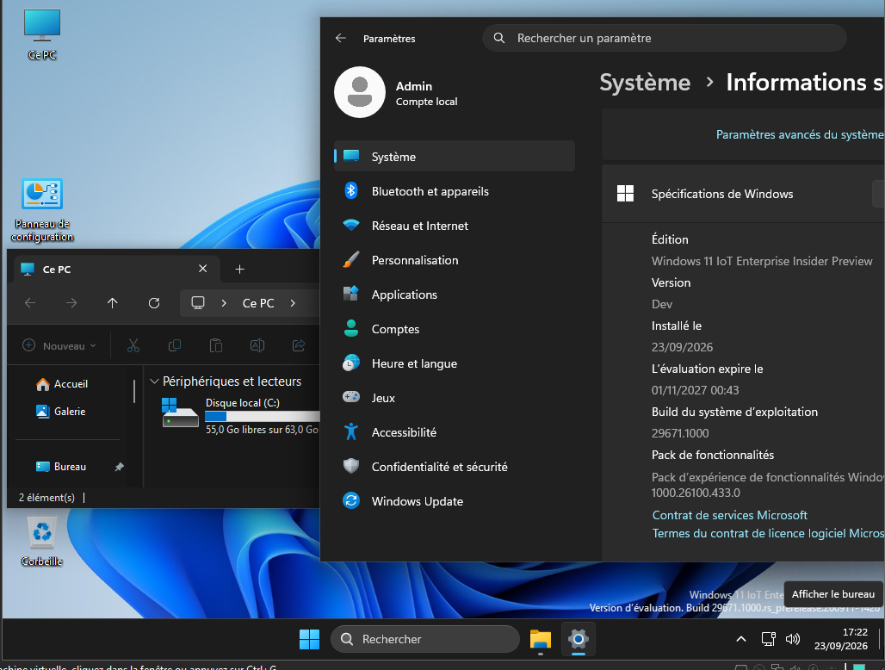Open the Corbeille recycle bin icon

click(x=42, y=541)
